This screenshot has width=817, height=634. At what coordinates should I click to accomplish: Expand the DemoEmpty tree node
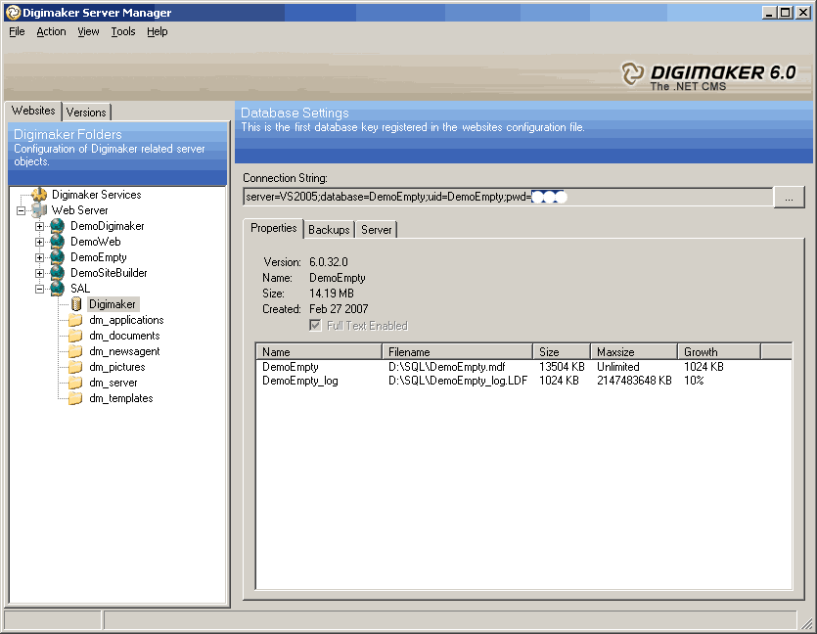pyautogui.click(x=39, y=258)
